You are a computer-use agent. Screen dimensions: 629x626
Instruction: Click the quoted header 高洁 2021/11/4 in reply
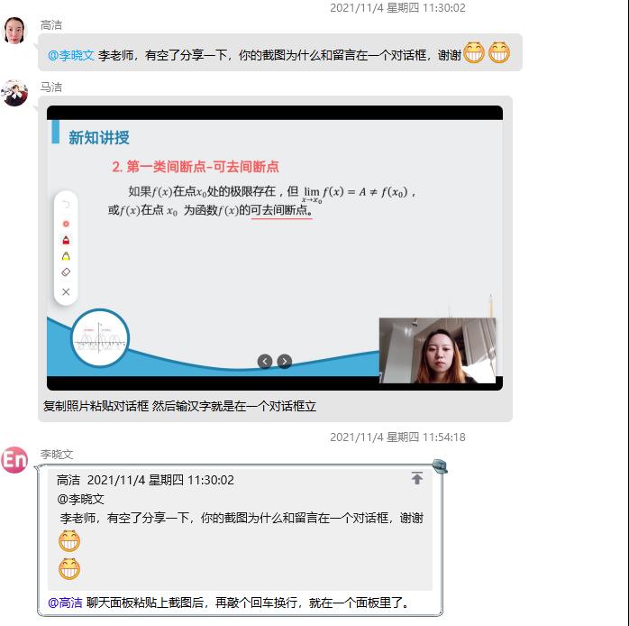[x=145, y=480]
